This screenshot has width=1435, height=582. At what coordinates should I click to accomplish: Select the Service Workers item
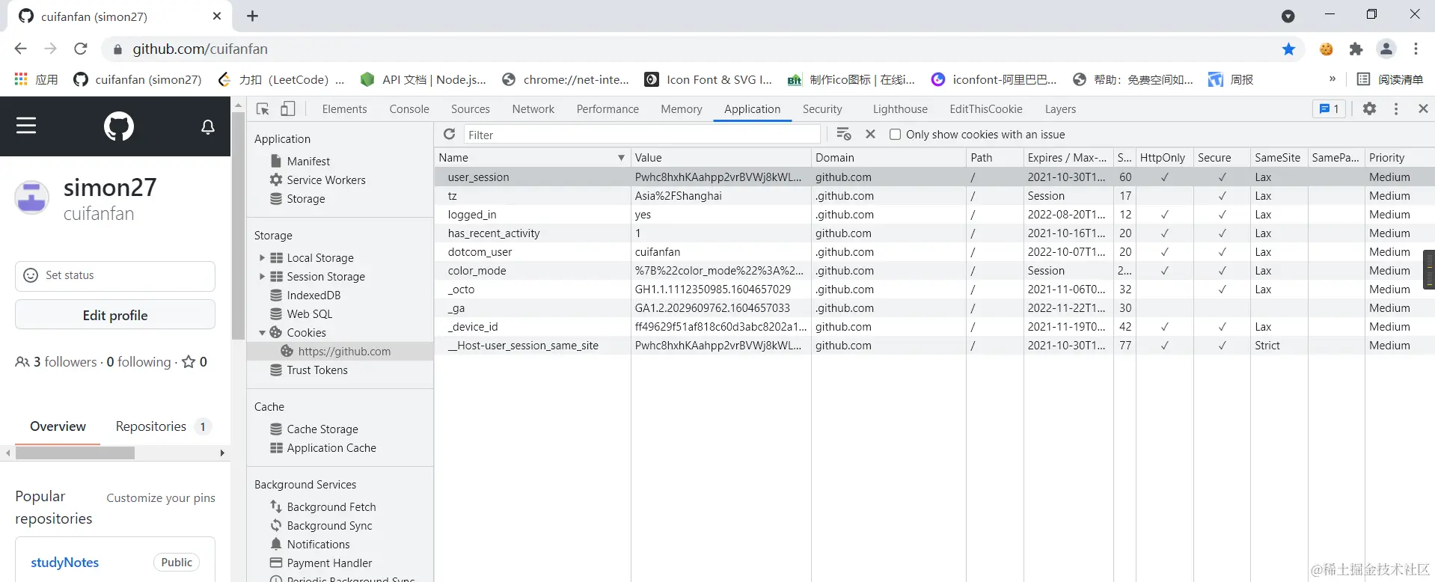click(326, 180)
